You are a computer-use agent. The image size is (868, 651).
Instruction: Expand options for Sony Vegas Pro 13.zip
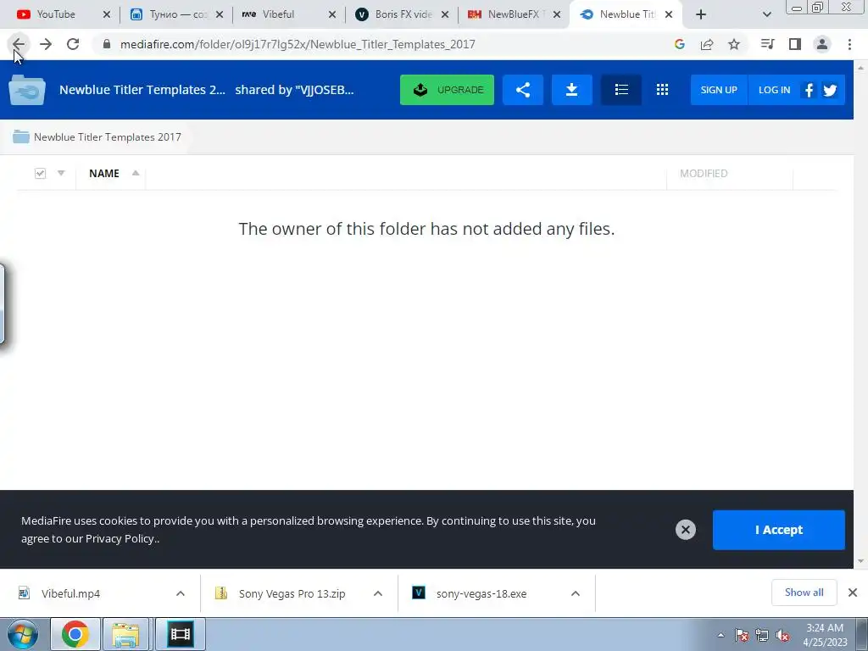pos(378,593)
